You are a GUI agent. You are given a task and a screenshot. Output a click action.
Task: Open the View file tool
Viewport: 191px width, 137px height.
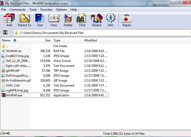(x=54, y=18)
